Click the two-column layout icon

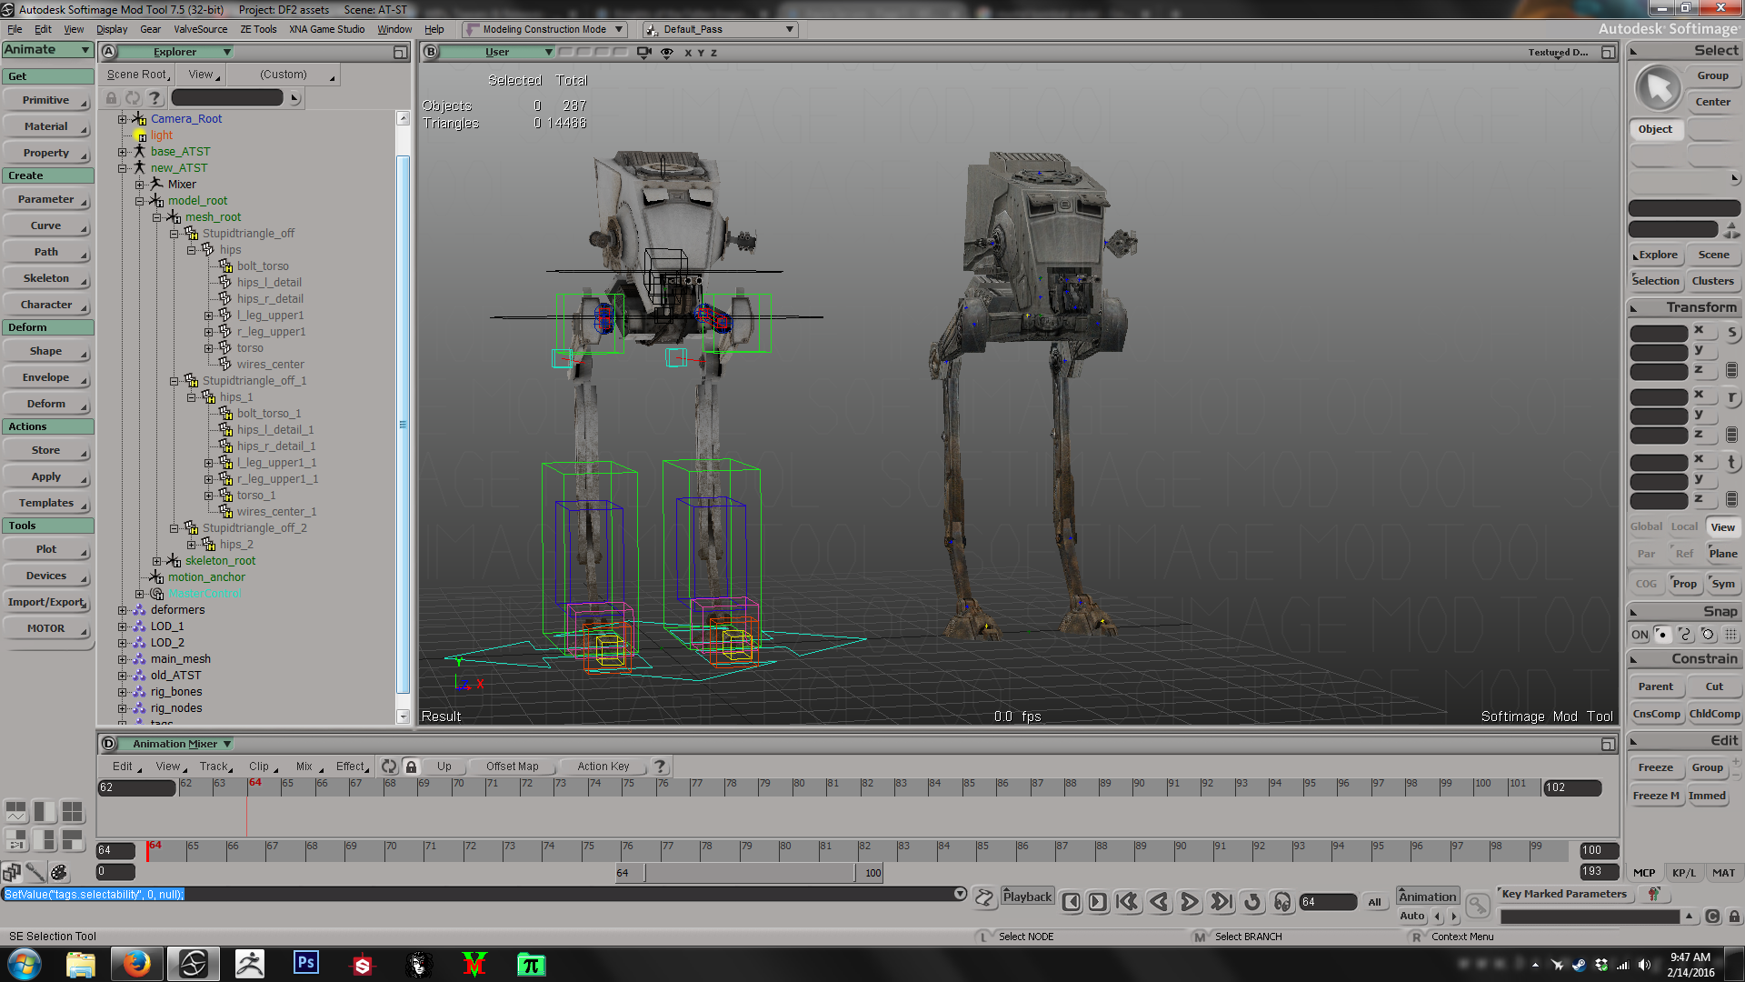[45, 810]
